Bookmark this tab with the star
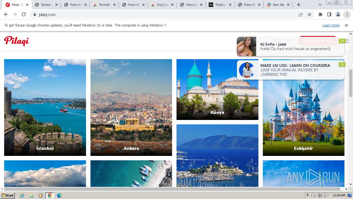This screenshot has height=199, width=353. [x=309, y=15]
